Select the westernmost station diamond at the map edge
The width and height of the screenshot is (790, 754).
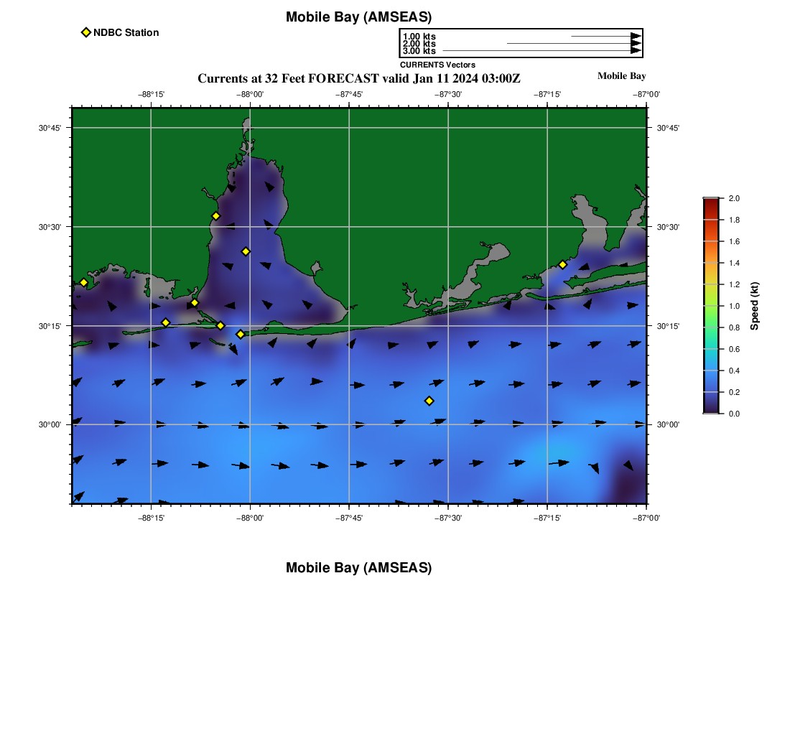[83, 282]
